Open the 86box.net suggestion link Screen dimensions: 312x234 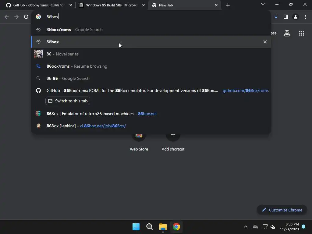coord(147,114)
